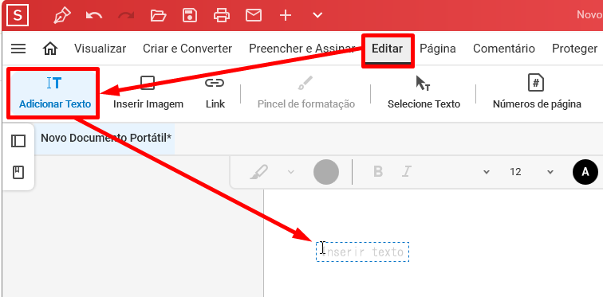Print the document with printer icon
The height and width of the screenshot is (297, 603).
(x=222, y=16)
